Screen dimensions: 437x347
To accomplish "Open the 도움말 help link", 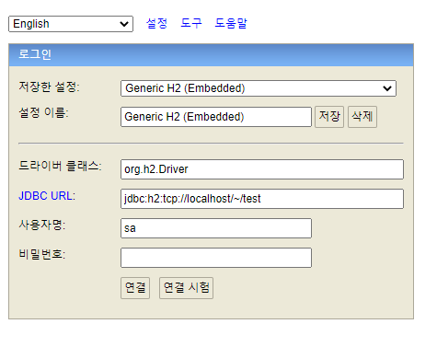I will [231, 23].
